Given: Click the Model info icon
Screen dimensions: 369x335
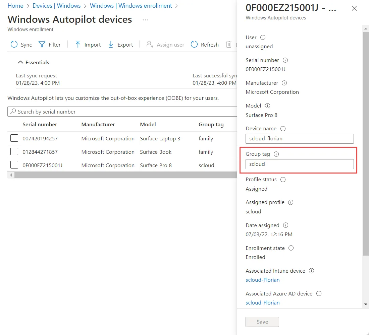Looking at the screenshot, I should click(268, 106).
